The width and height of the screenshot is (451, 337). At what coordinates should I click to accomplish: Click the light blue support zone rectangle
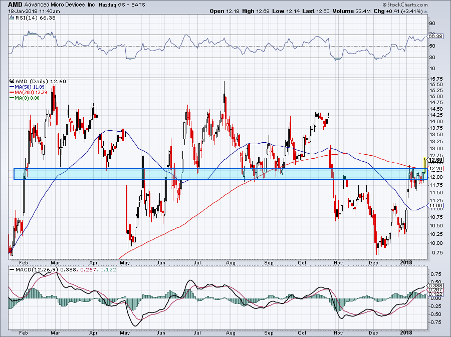click(x=221, y=174)
